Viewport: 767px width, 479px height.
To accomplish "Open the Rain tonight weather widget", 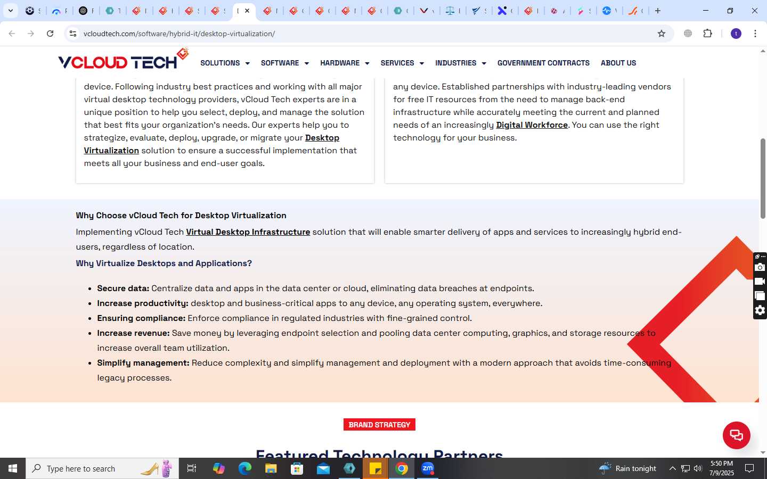I will (x=627, y=468).
